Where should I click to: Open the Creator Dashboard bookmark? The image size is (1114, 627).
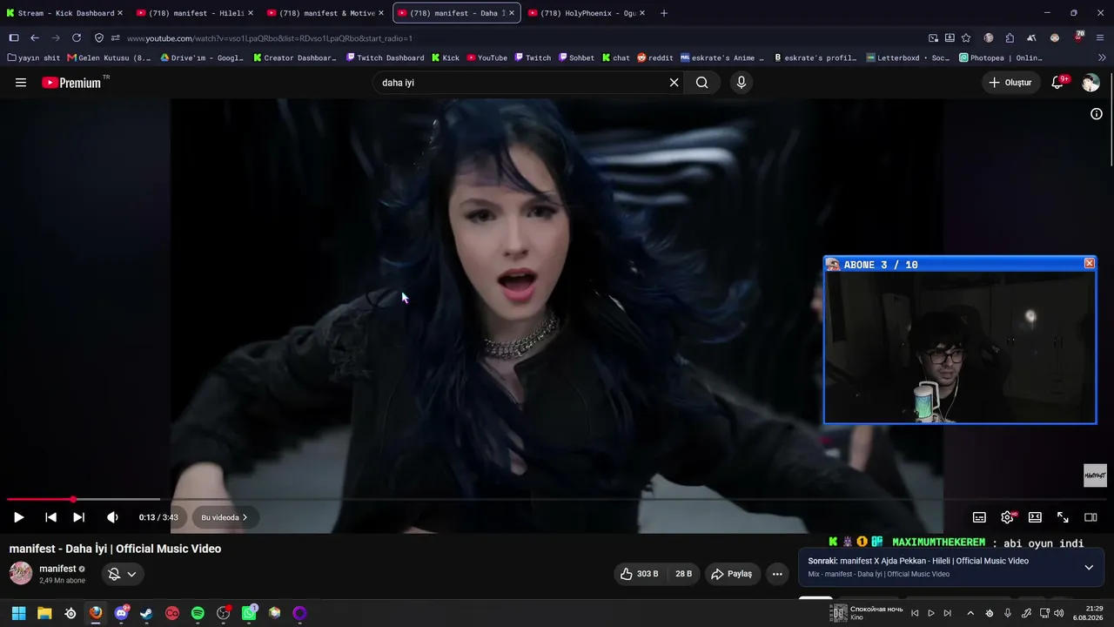295,58
